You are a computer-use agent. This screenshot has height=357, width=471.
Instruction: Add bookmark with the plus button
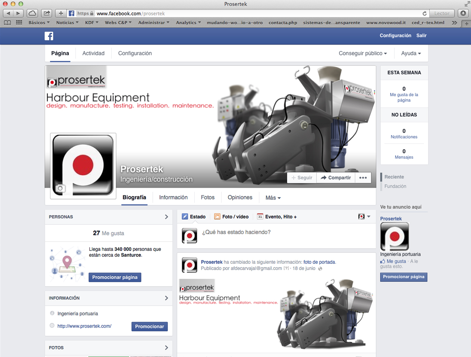tap(61, 13)
